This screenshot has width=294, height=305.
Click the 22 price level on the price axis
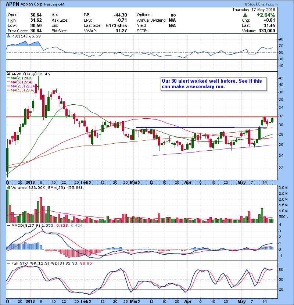click(281, 168)
